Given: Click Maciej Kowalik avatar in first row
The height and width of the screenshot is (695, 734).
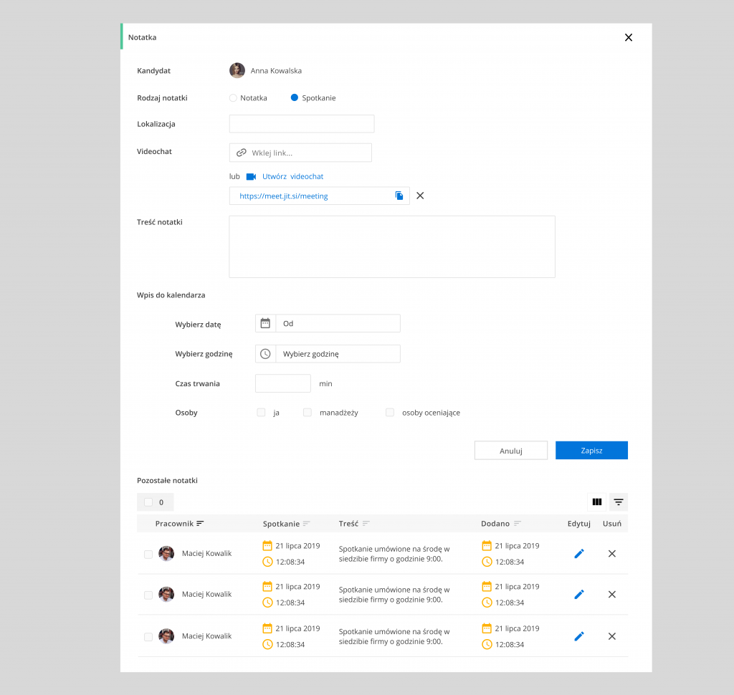Looking at the screenshot, I should tap(166, 553).
